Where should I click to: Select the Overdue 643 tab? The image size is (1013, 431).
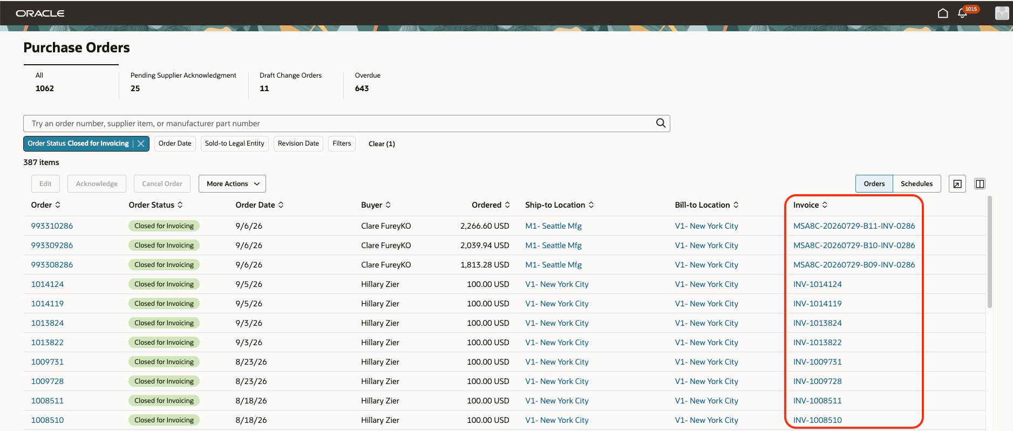pos(368,82)
